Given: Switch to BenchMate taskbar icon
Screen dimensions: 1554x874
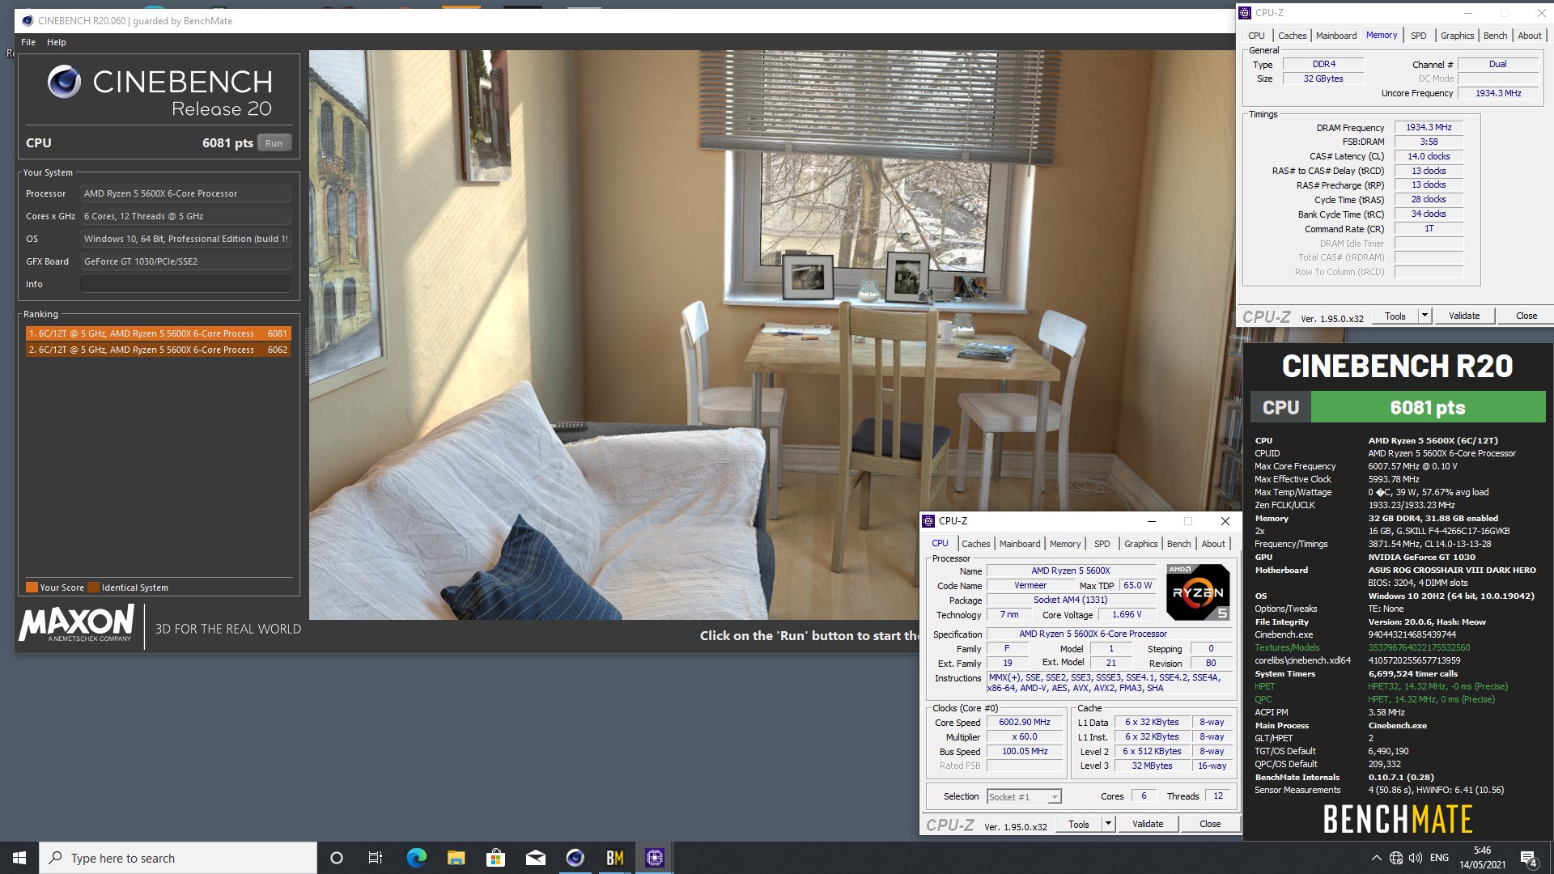Looking at the screenshot, I should pos(615,858).
